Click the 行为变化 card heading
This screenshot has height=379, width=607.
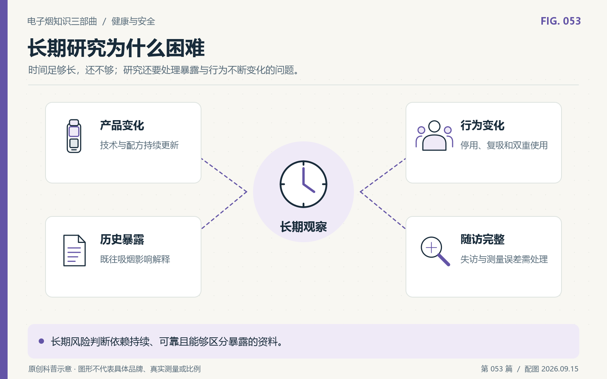483,125
